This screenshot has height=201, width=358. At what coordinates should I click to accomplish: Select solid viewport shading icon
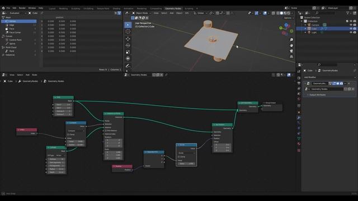281,13
